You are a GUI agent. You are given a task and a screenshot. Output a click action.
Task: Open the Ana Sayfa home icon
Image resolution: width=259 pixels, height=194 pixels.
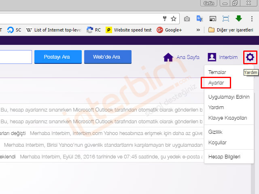coord(168,57)
